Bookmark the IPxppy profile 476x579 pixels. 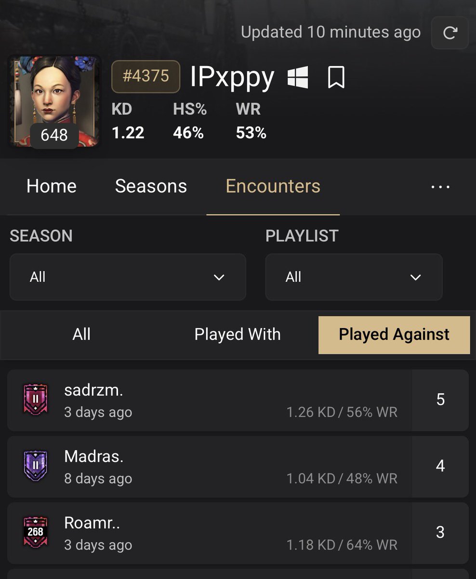tap(336, 77)
